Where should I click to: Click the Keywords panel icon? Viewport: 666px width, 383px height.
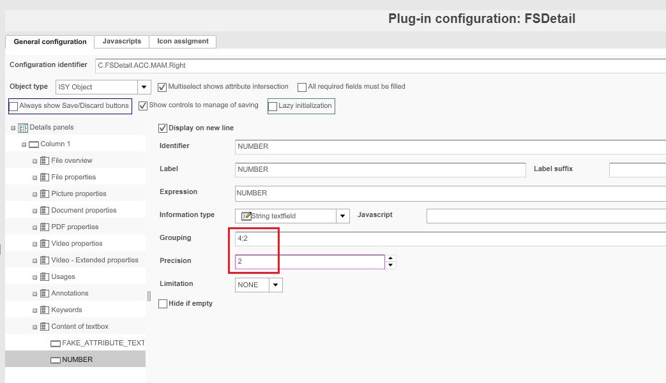coord(45,310)
